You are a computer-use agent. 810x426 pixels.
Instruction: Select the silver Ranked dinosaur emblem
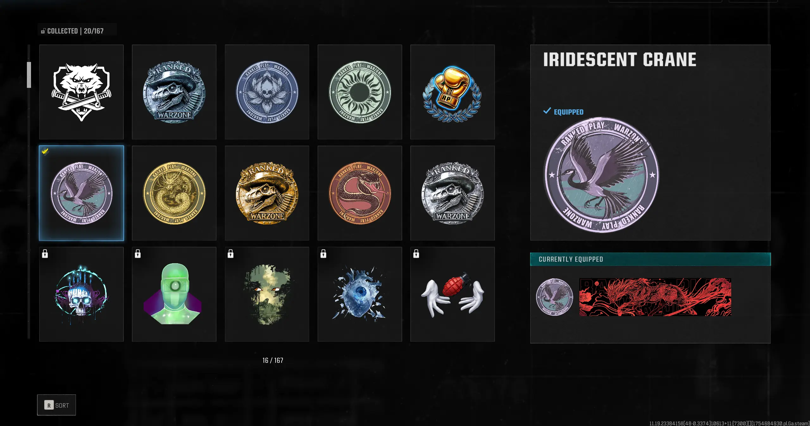tap(452, 193)
